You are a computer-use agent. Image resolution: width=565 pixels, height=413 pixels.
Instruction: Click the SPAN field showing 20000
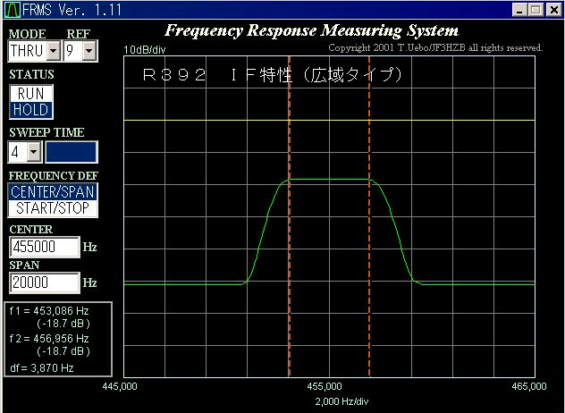coord(45,282)
